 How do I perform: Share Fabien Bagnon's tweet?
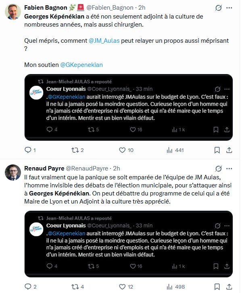pyautogui.click(x=229, y=150)
